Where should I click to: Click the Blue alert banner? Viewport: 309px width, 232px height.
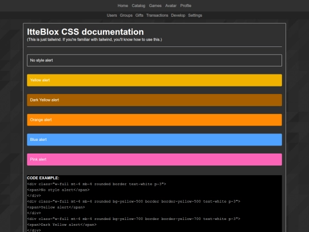(x=154, y=140)
